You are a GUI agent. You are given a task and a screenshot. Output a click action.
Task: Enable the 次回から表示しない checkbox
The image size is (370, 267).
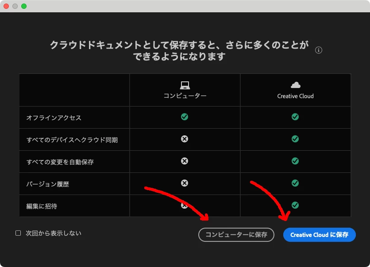(18, 233)
